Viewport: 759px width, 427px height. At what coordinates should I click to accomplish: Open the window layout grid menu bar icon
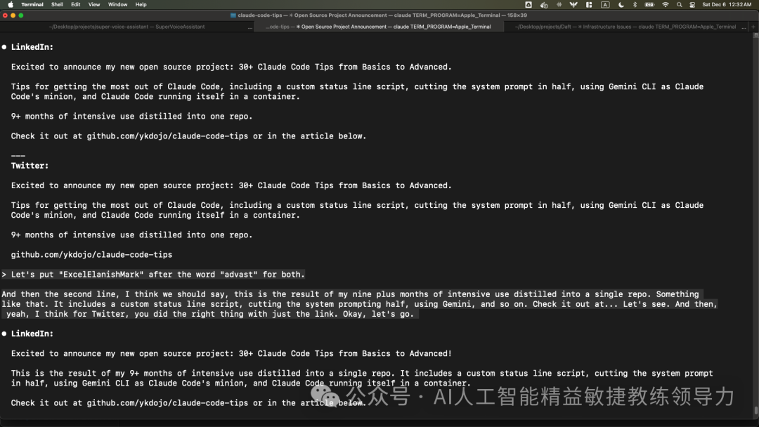589,4
